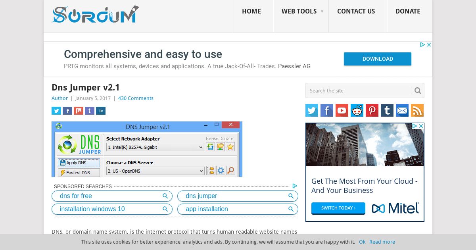Click the WEB TOOLS dropdown arrow
The height and width of the screenshot is (250, 476).
322,12
